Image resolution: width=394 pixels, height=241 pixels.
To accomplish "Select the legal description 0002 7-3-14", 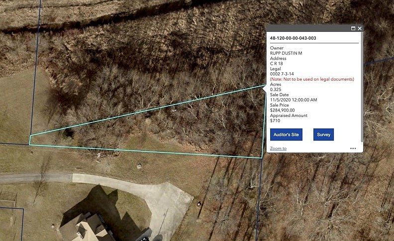I will [x=282, y=74].
